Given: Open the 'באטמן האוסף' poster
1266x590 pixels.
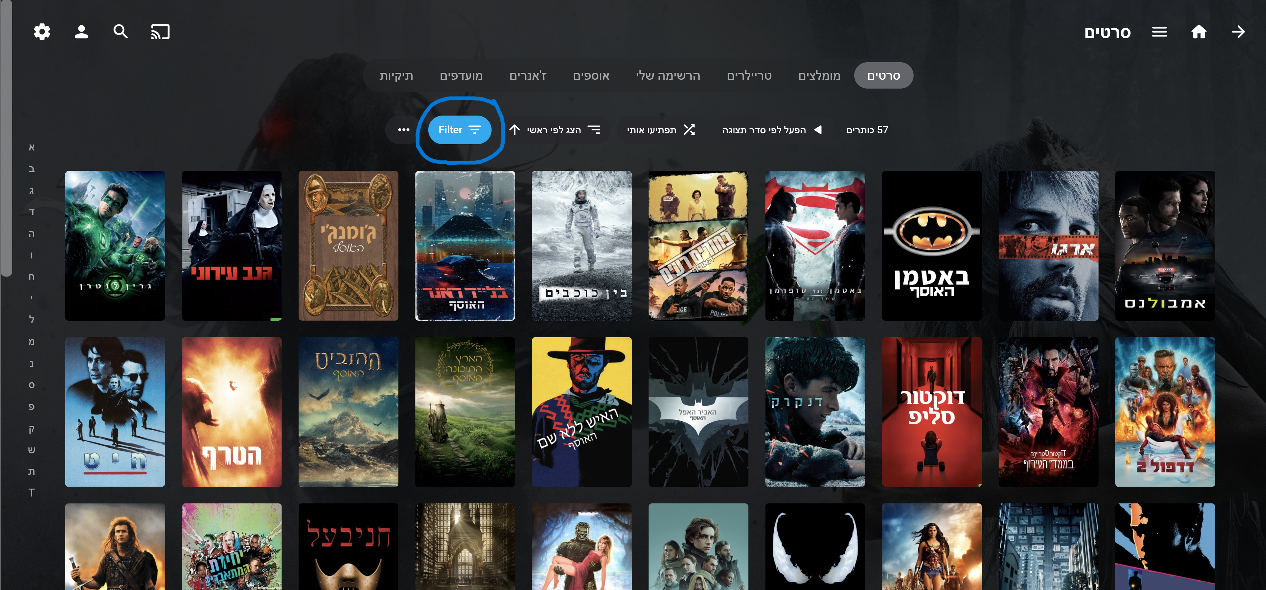Looking at the screenshot, I should (931, 245).
